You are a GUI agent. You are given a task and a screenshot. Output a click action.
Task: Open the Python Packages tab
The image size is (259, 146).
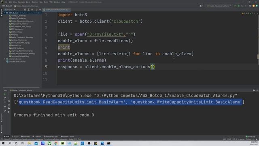(x=51, y=137)
